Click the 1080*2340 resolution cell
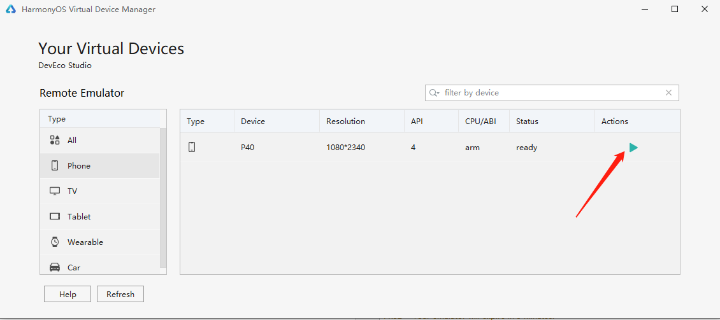The height and width of the screenshot is (320, 720). click(346, 148)
